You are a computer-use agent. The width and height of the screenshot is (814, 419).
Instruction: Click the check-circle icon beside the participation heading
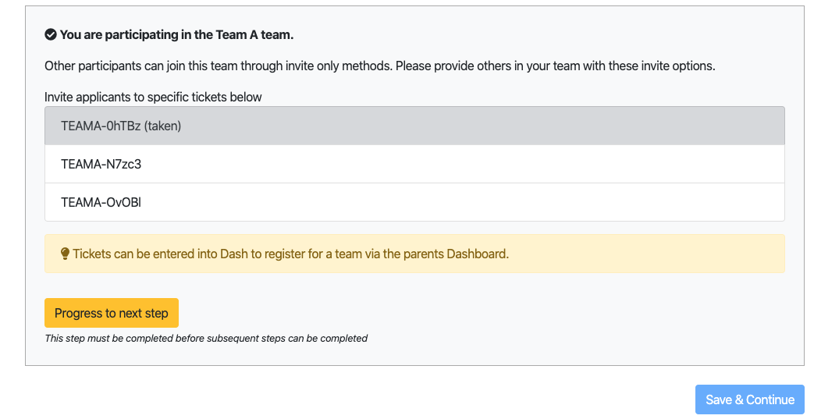51,35
